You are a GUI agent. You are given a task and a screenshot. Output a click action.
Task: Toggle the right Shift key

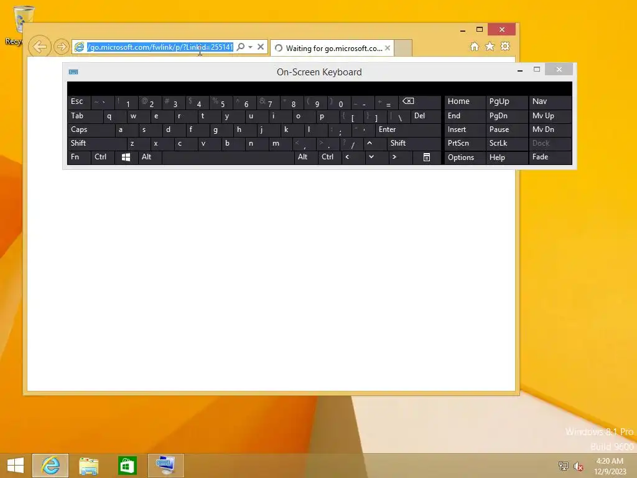(414, 143)
